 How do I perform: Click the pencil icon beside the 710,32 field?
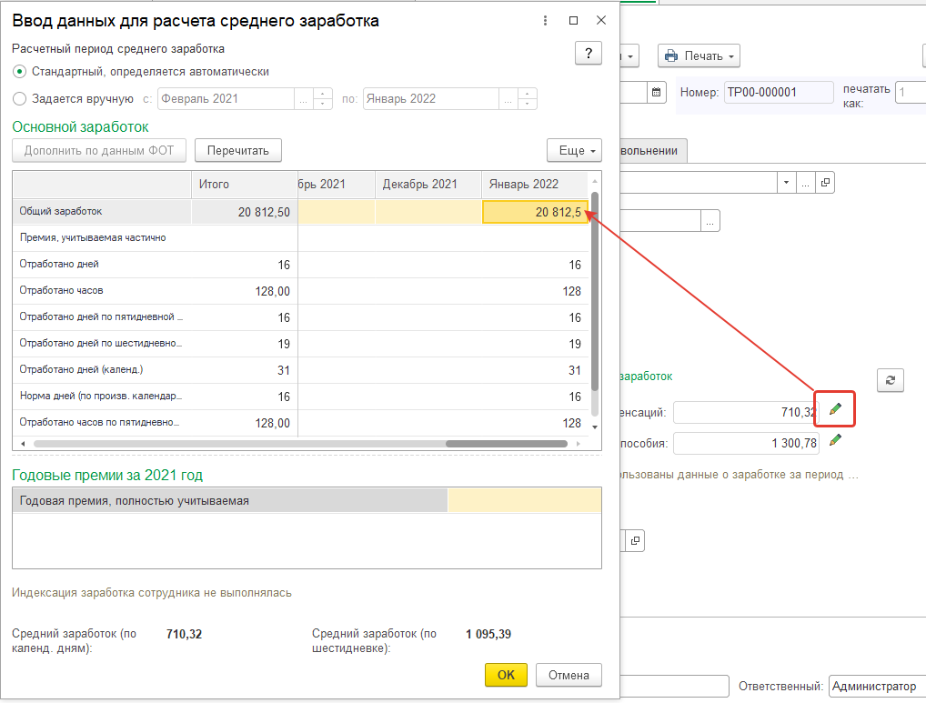835,411
